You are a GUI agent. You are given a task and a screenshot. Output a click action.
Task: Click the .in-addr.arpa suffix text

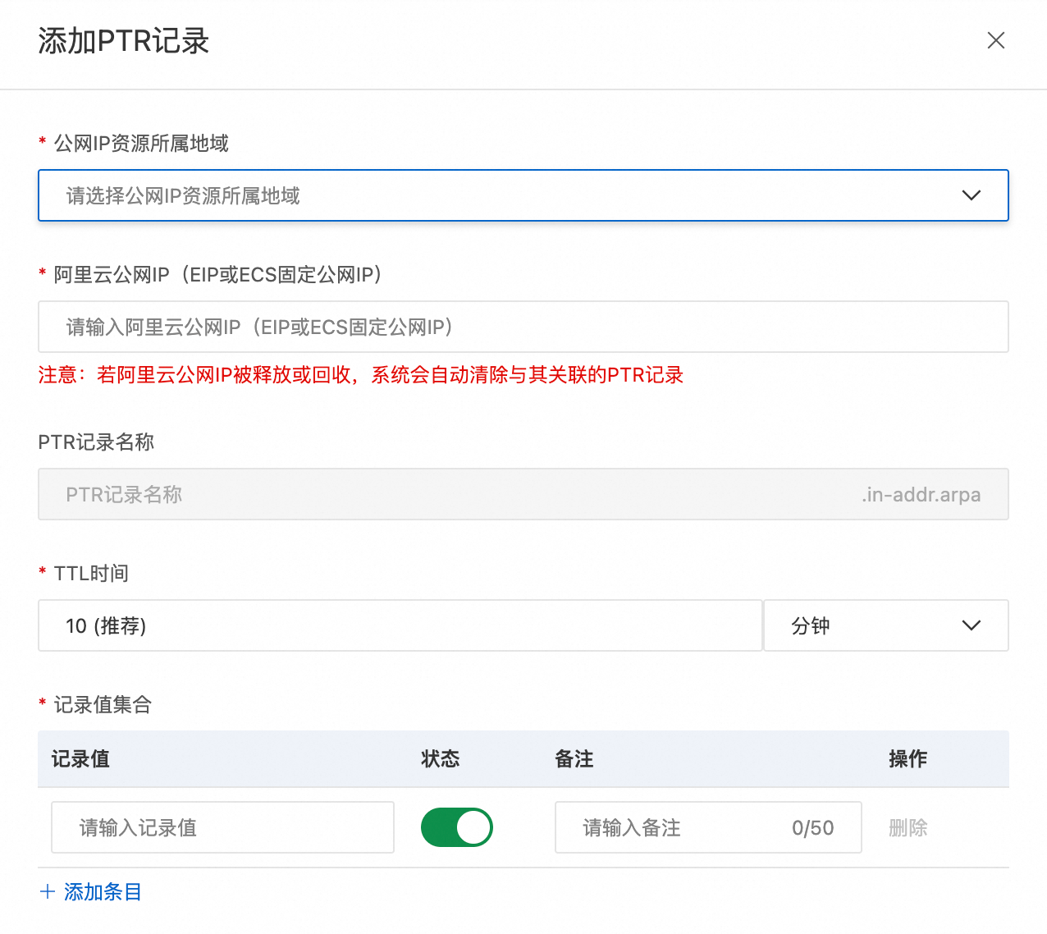pos(921,494)
